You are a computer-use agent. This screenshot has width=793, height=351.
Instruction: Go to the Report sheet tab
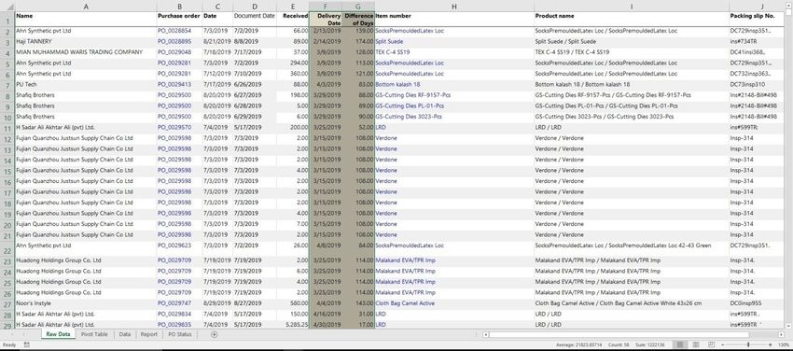(x=148, y=334)
